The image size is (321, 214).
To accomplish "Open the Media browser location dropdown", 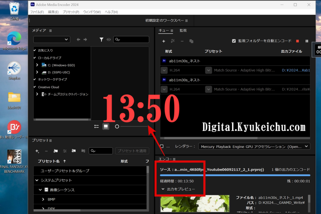I will point(52,39).
